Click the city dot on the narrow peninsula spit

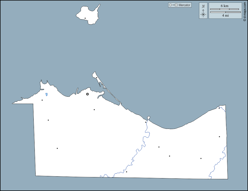96,78
